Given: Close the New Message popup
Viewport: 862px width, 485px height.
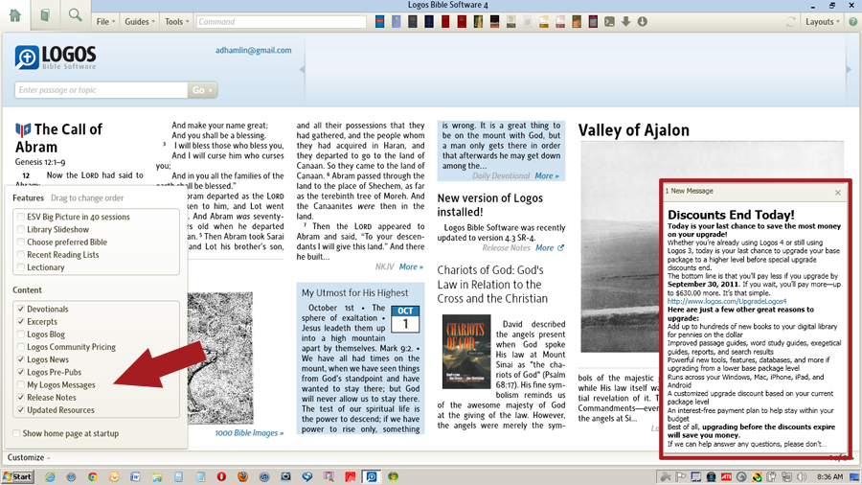Looking at the screenshot, I should pos(838,193).
